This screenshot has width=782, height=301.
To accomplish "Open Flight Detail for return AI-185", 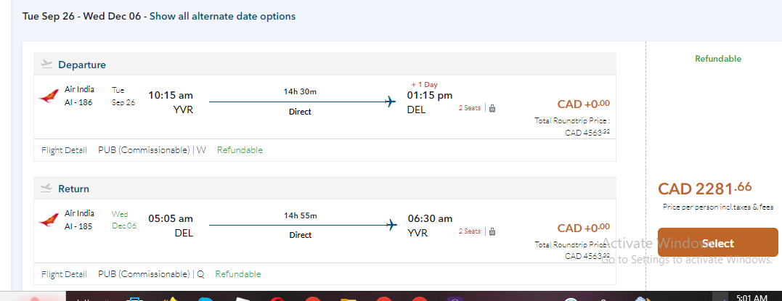I will (64, 274).
